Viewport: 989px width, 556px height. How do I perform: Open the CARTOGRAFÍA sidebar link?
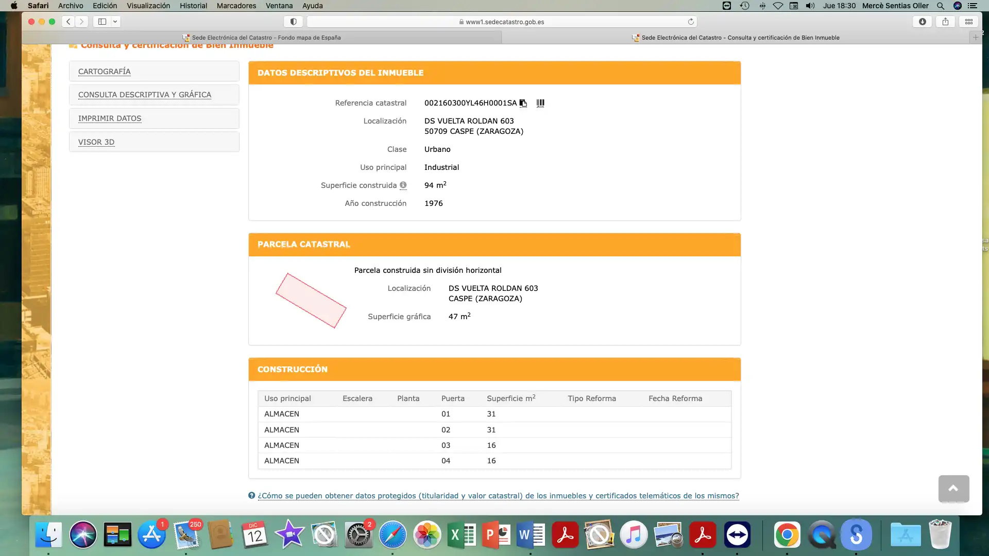coord(104,72)
